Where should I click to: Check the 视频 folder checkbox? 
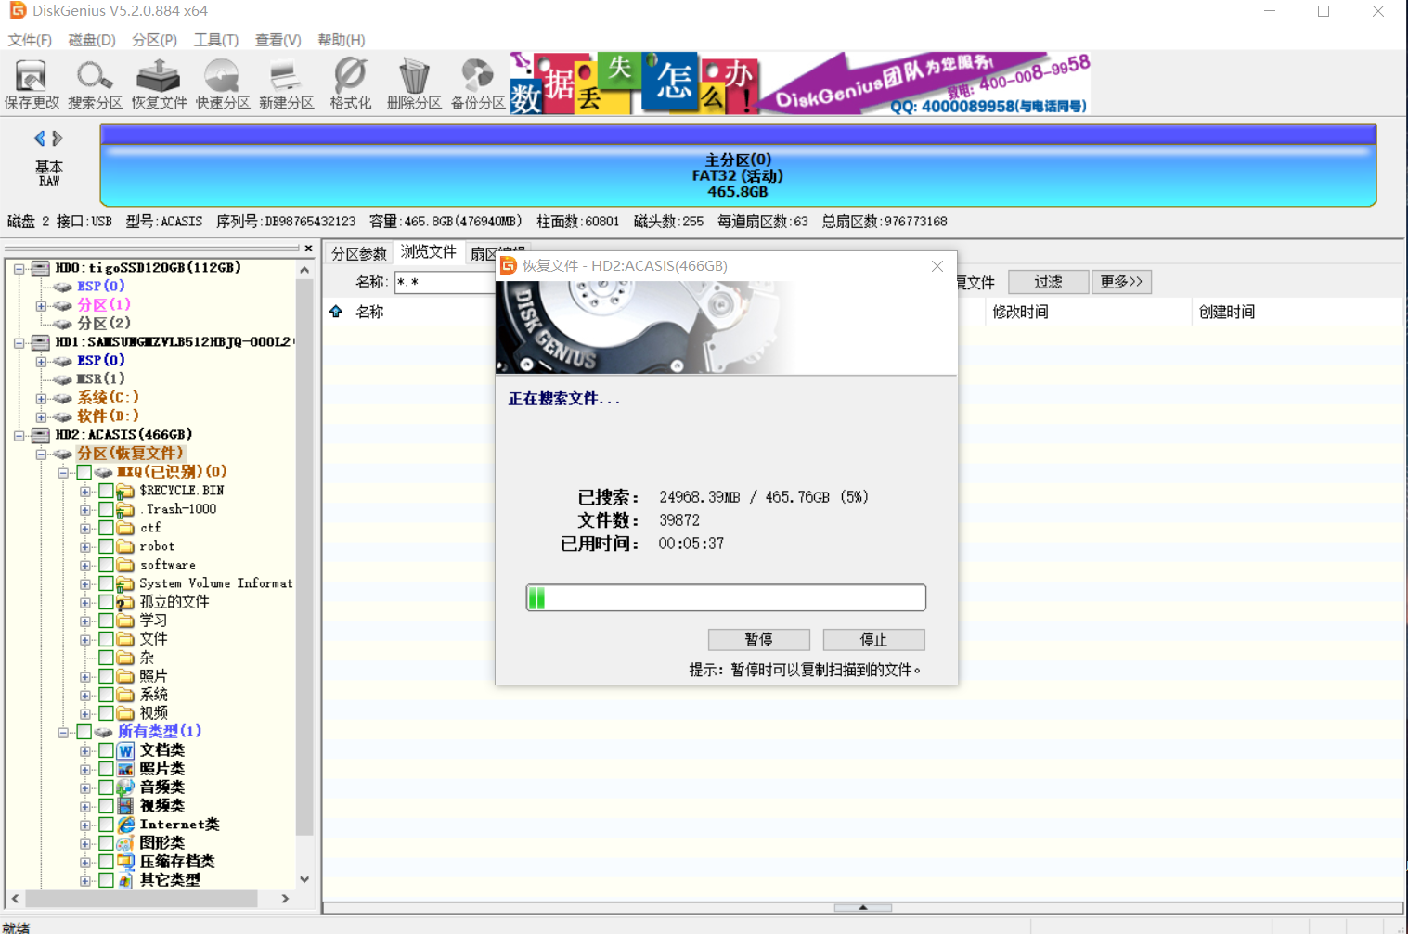point(106,713)
